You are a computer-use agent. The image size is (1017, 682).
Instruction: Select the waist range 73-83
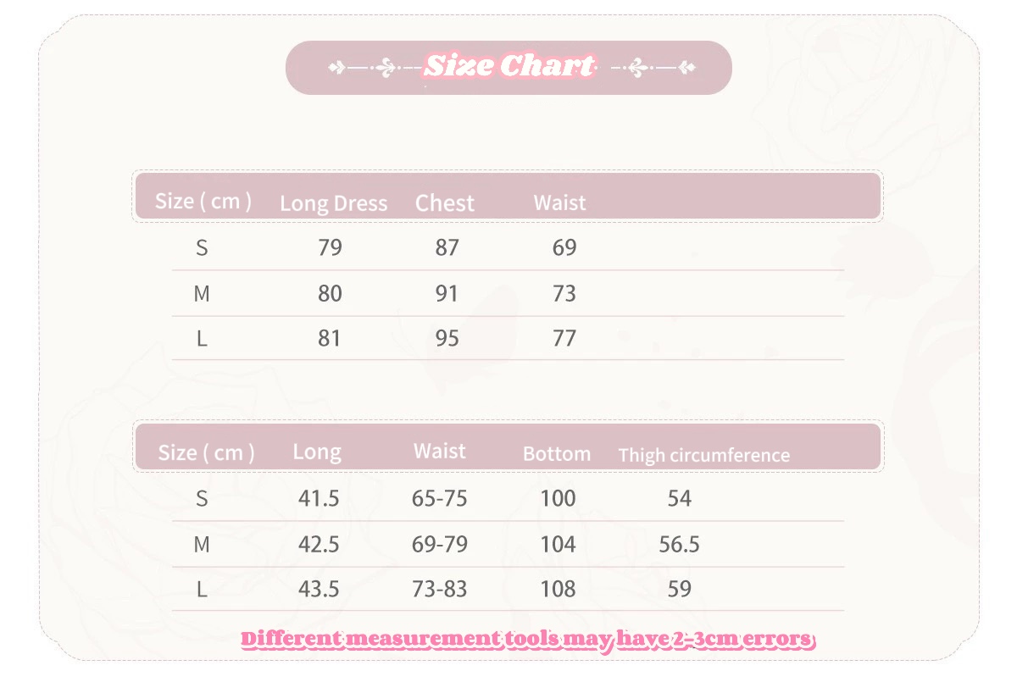tap(439, 589)
